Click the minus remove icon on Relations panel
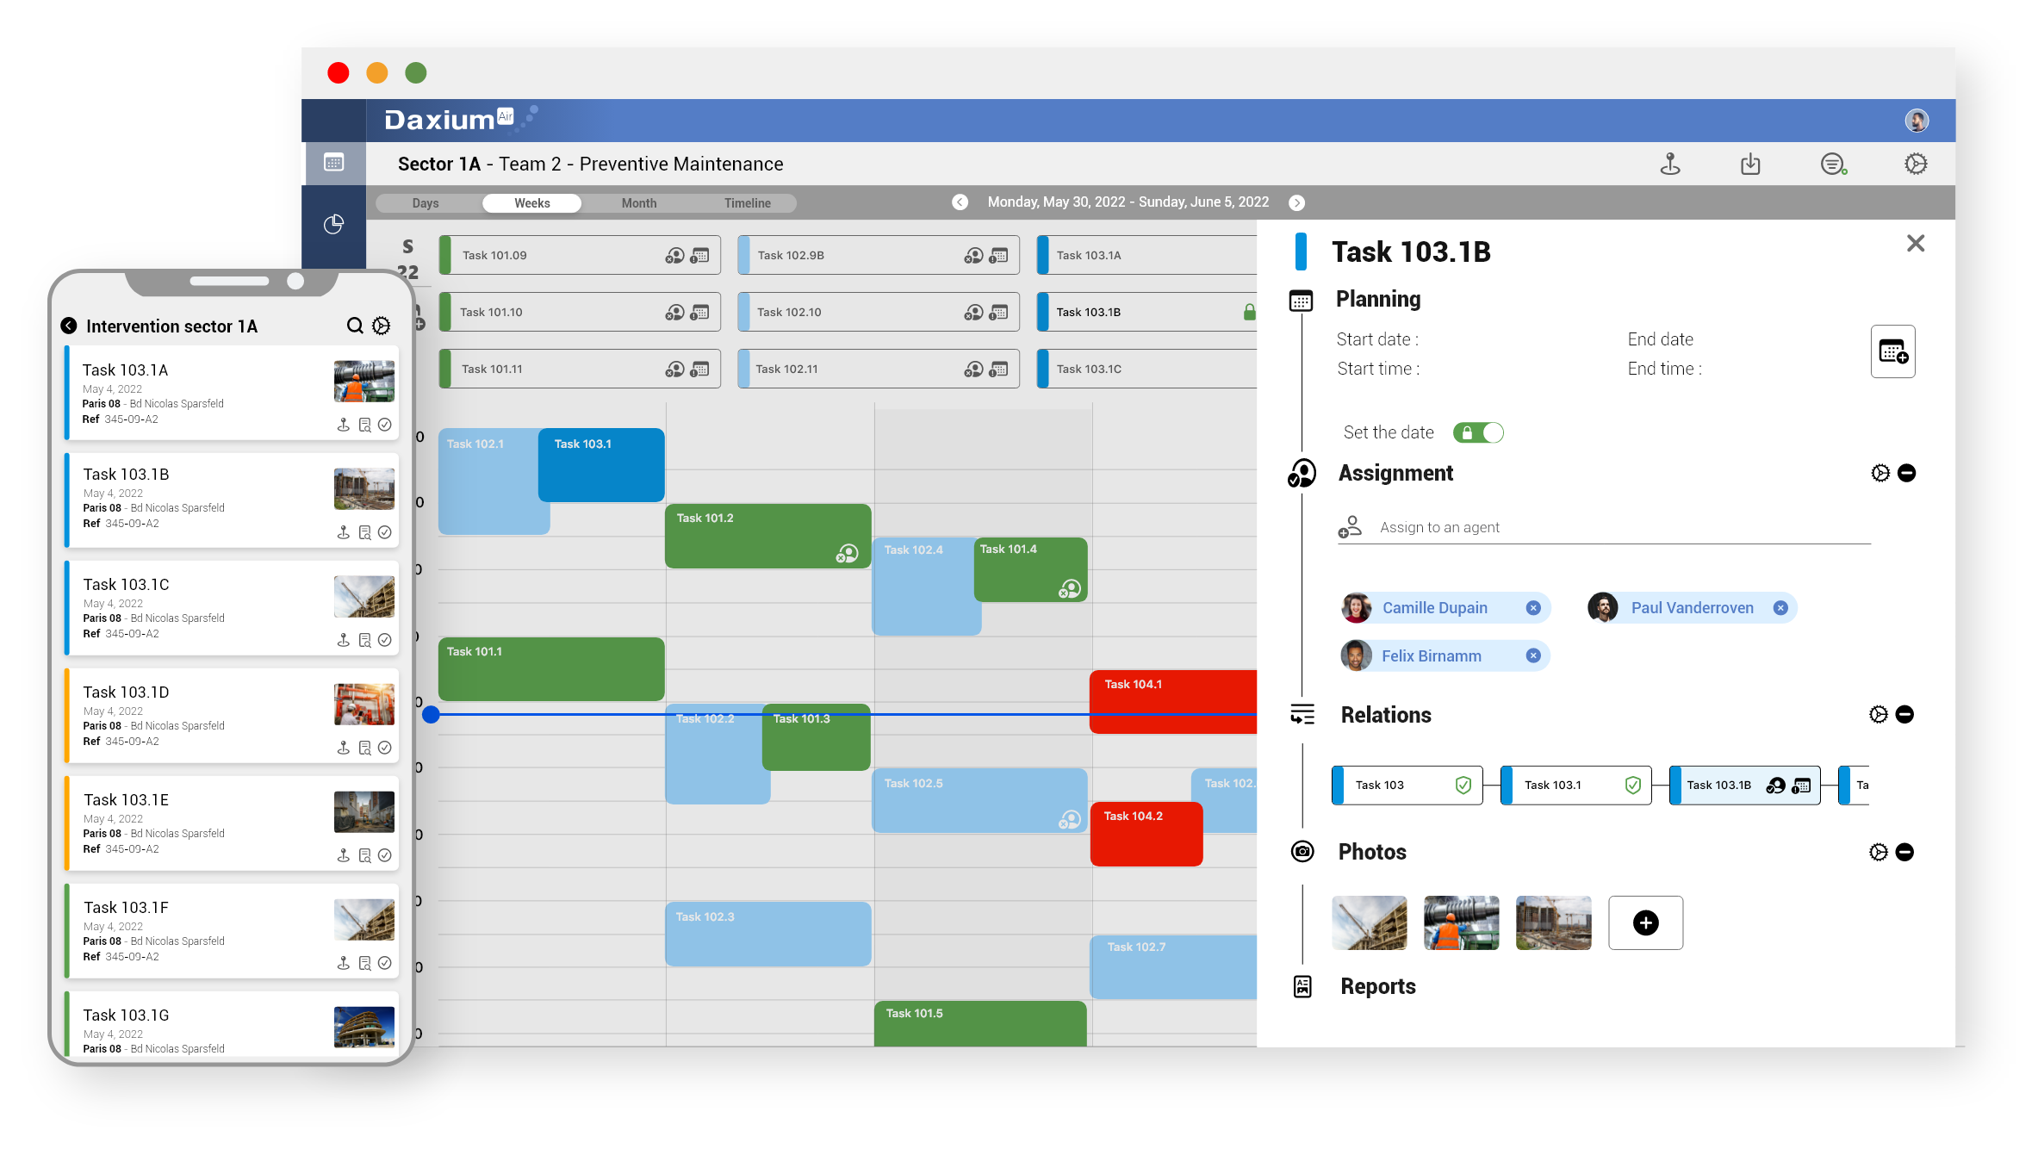2038x1149 pixels. coord(1905,715)
